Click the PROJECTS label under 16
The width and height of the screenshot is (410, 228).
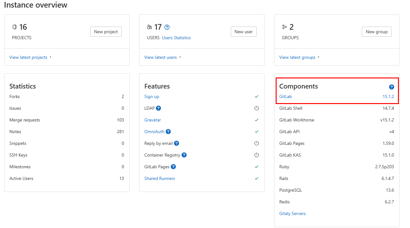click(22, 38)
